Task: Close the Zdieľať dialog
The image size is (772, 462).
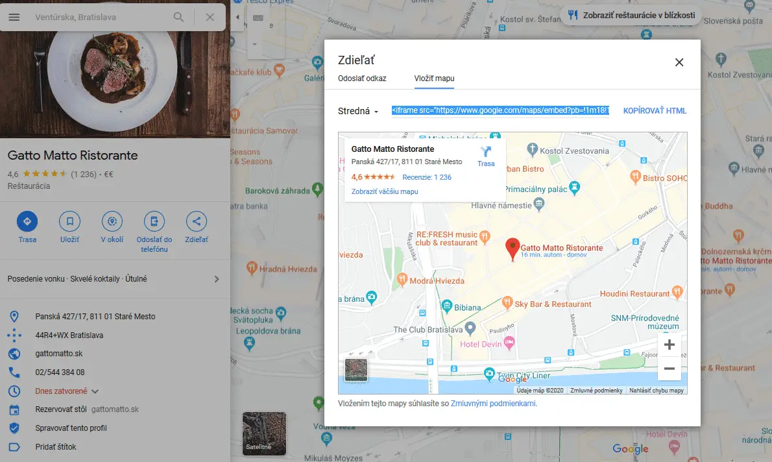Action: point(679,62)
